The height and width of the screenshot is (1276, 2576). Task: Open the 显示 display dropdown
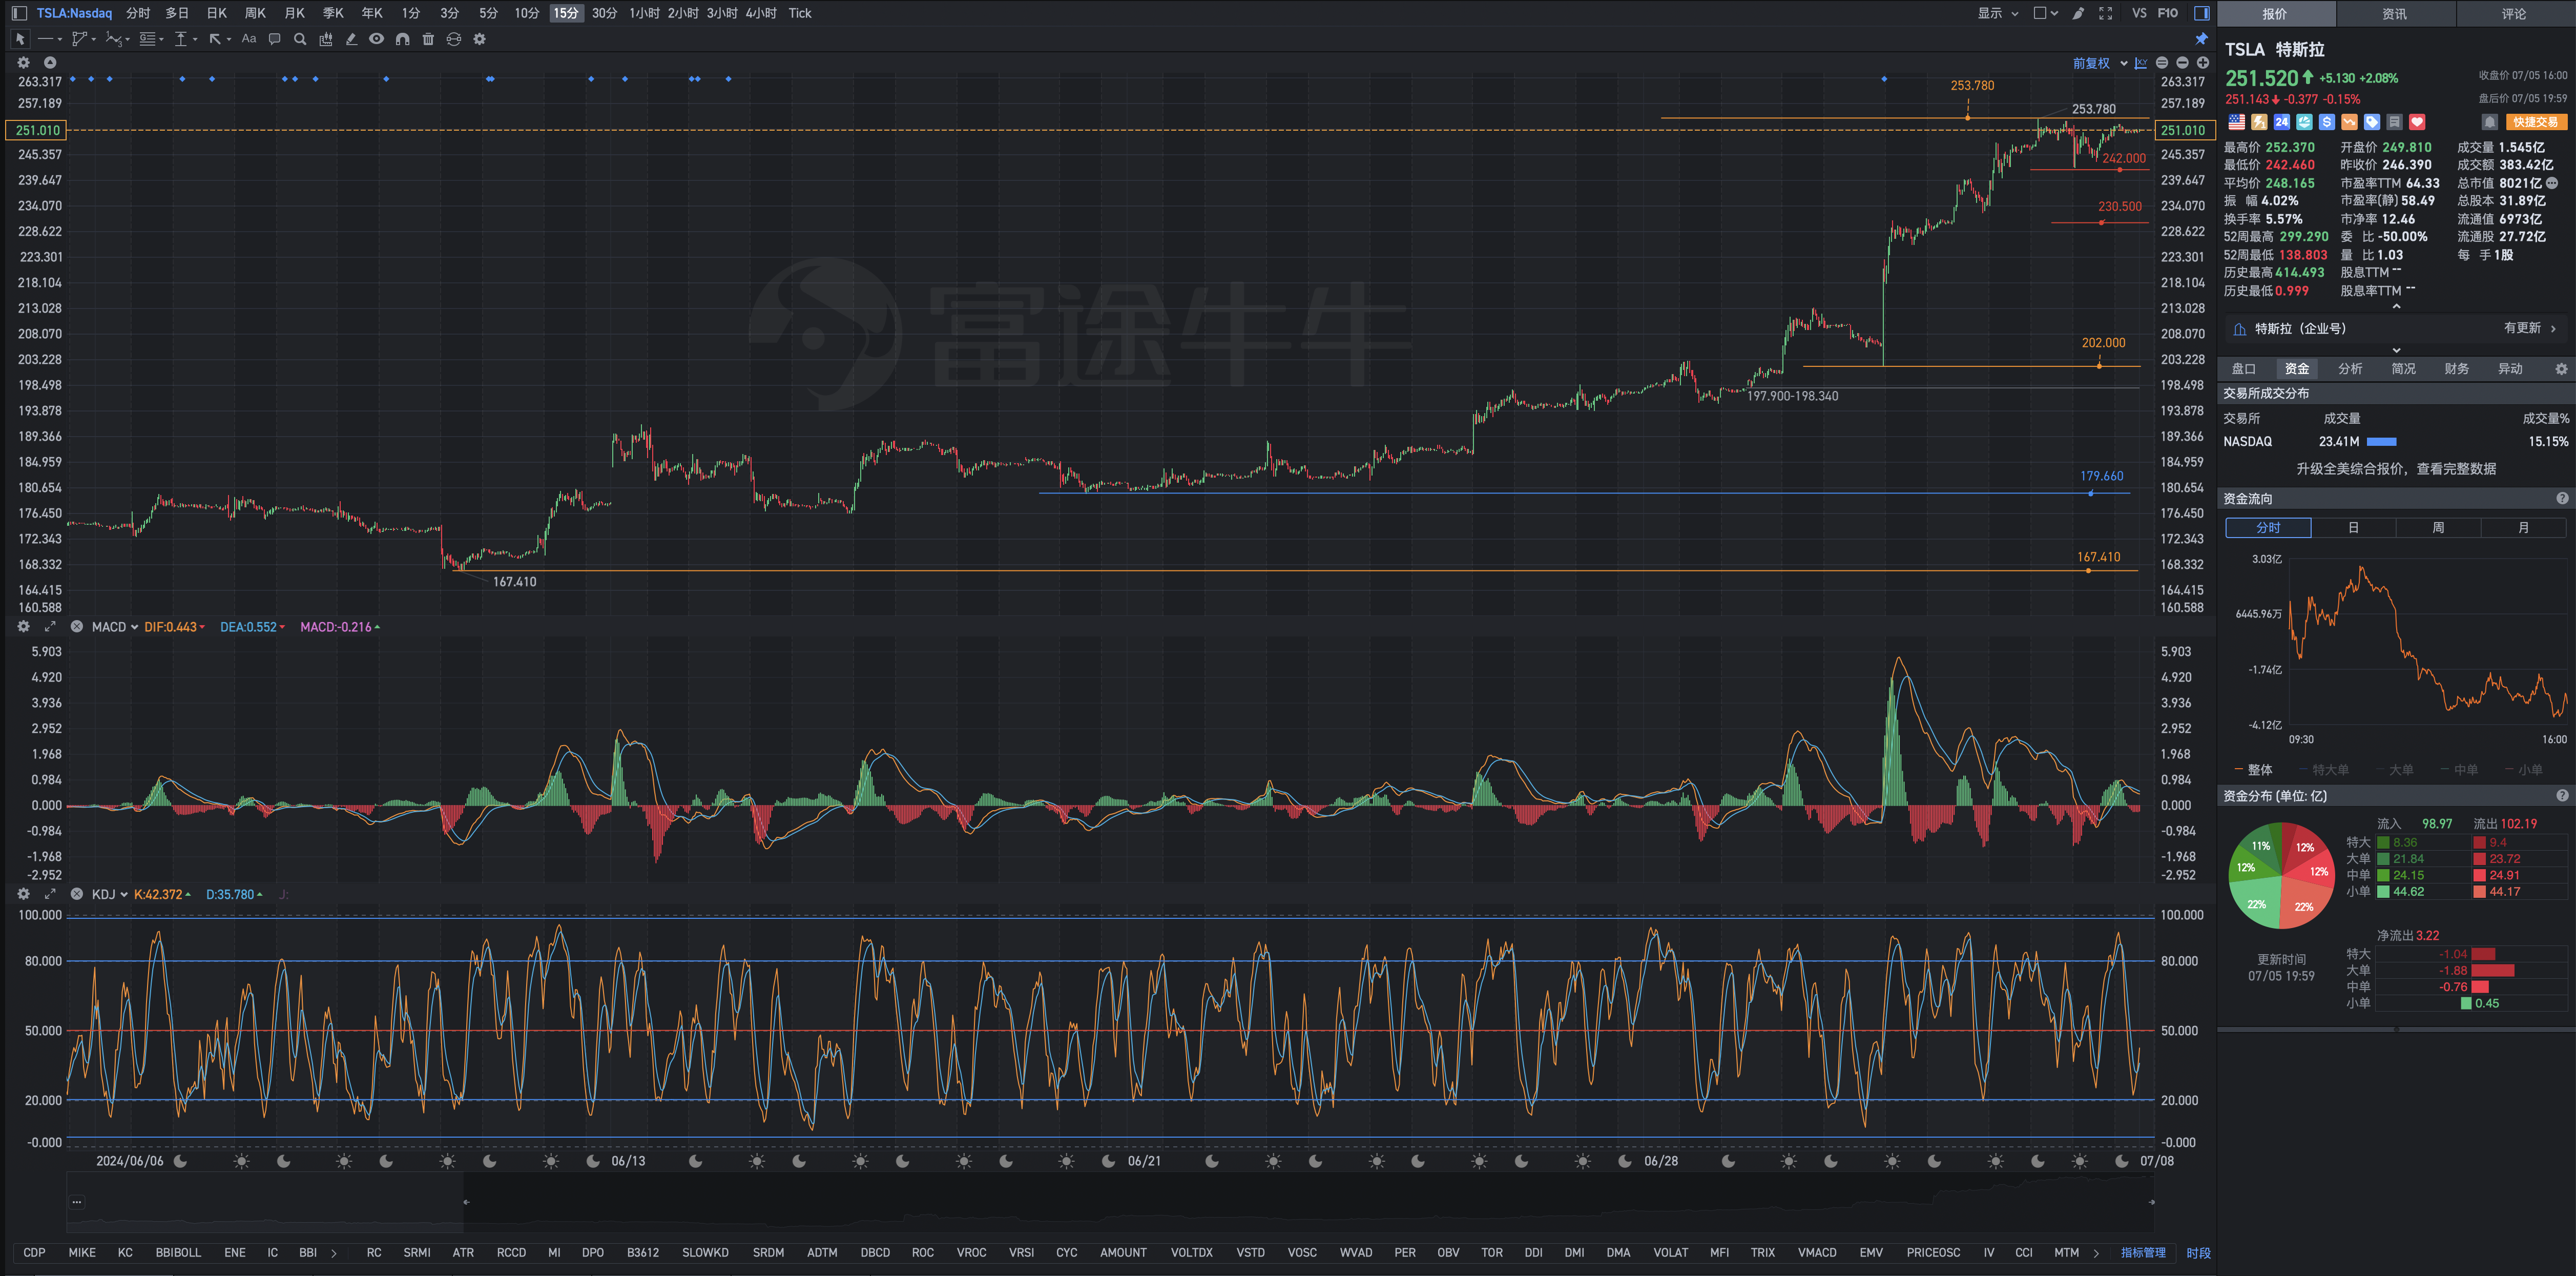pos(1998,13)
